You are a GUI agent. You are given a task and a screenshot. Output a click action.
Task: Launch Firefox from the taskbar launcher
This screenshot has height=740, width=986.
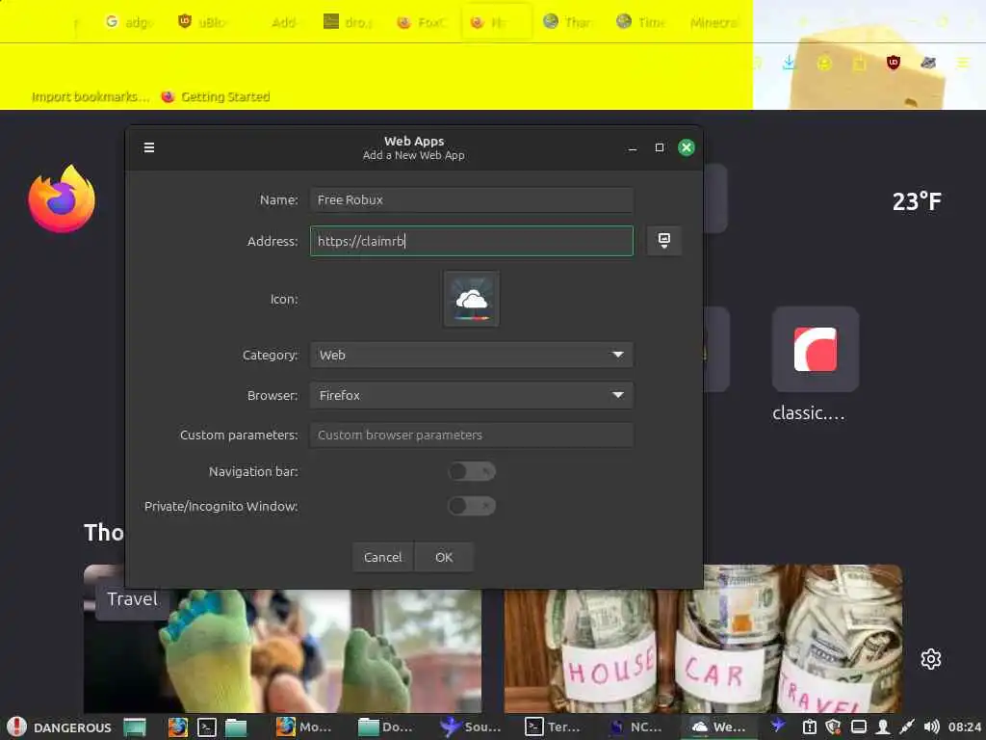pos(178,727)
